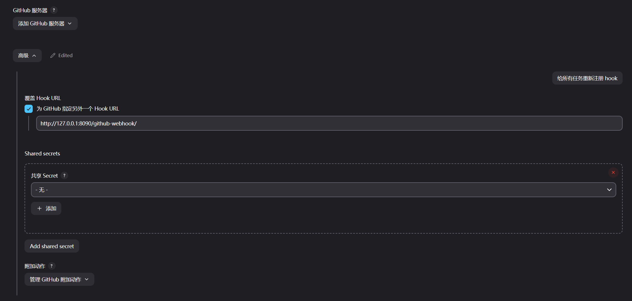
Task: Click the chevron on 管理 GitHub 附加动作
Action: click(87, 279)
